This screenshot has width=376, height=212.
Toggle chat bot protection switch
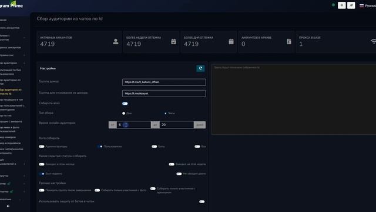(202, 201)
